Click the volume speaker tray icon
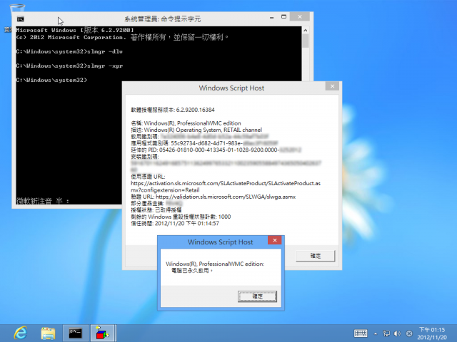The width and height of the screenshot is (457, 342). coord(397,333)
